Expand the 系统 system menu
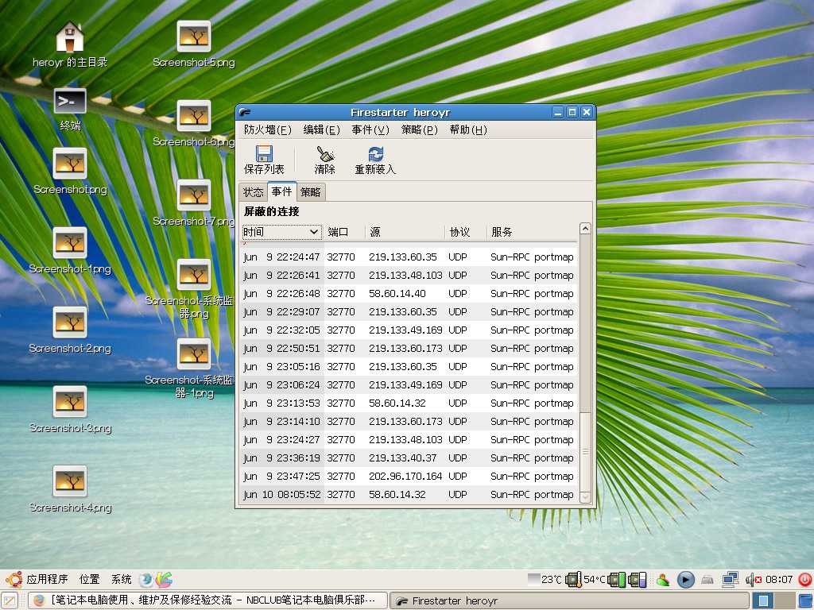The height and width of the screenshot is (610, 814). pos(122,580)
